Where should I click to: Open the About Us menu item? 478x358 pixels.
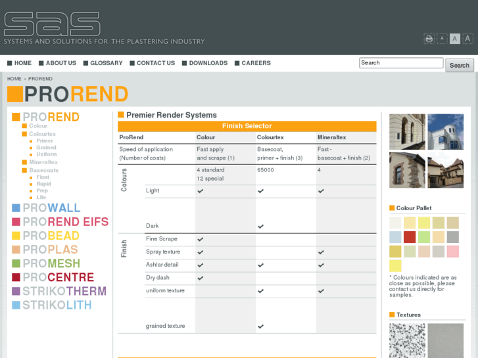(x=58, y=63)
